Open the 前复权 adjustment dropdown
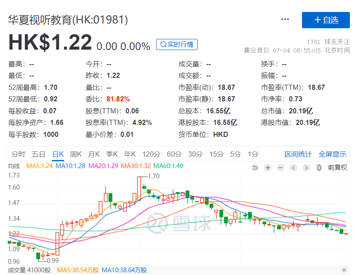The width and height of the screenshot is (358, 275). click(337, 168)
